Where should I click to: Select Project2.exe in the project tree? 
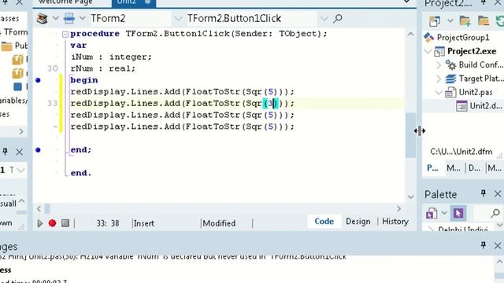point(472,51)
